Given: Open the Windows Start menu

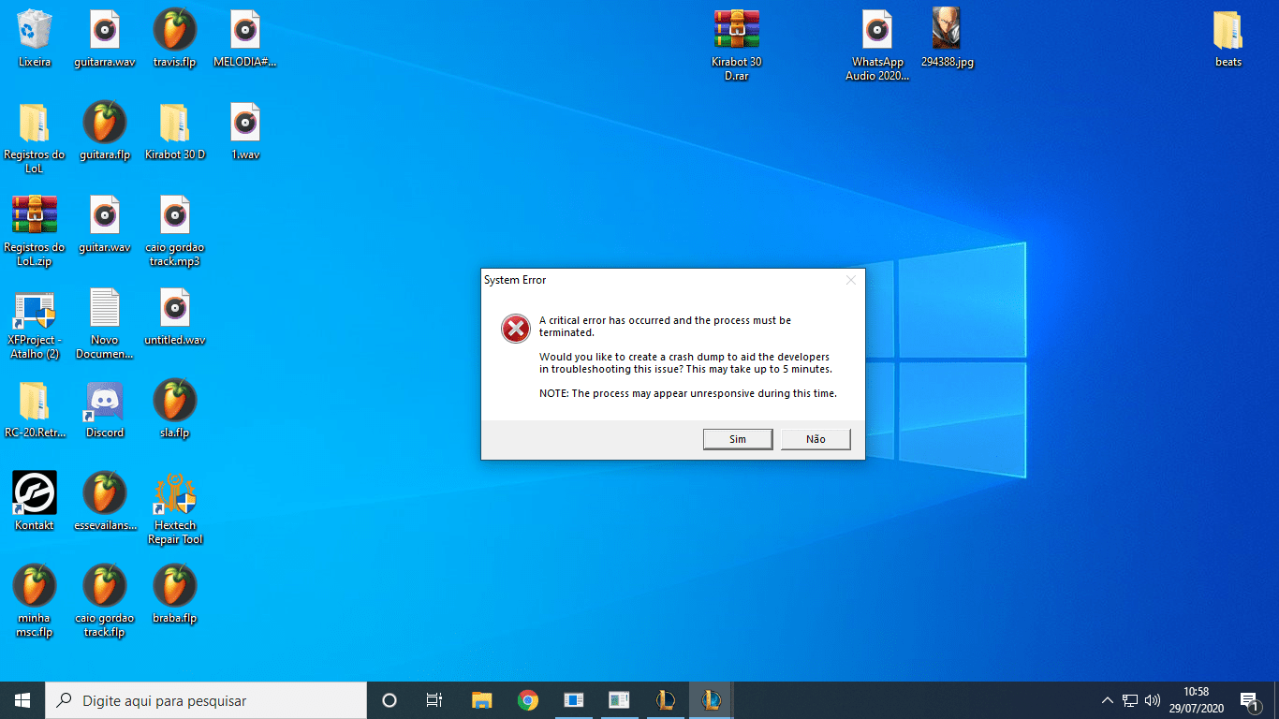Looking at the screenshot, I should [22, 700].
